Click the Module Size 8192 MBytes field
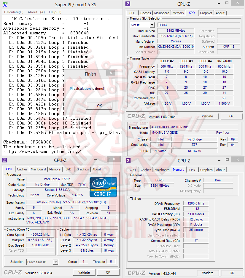 tap(176, 31)
